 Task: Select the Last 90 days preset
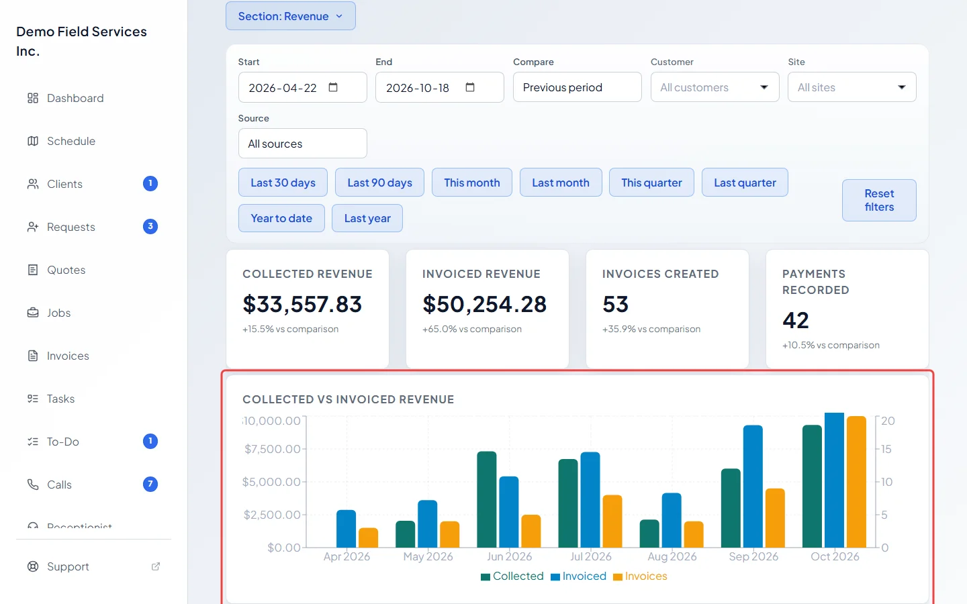click(380, 183)
